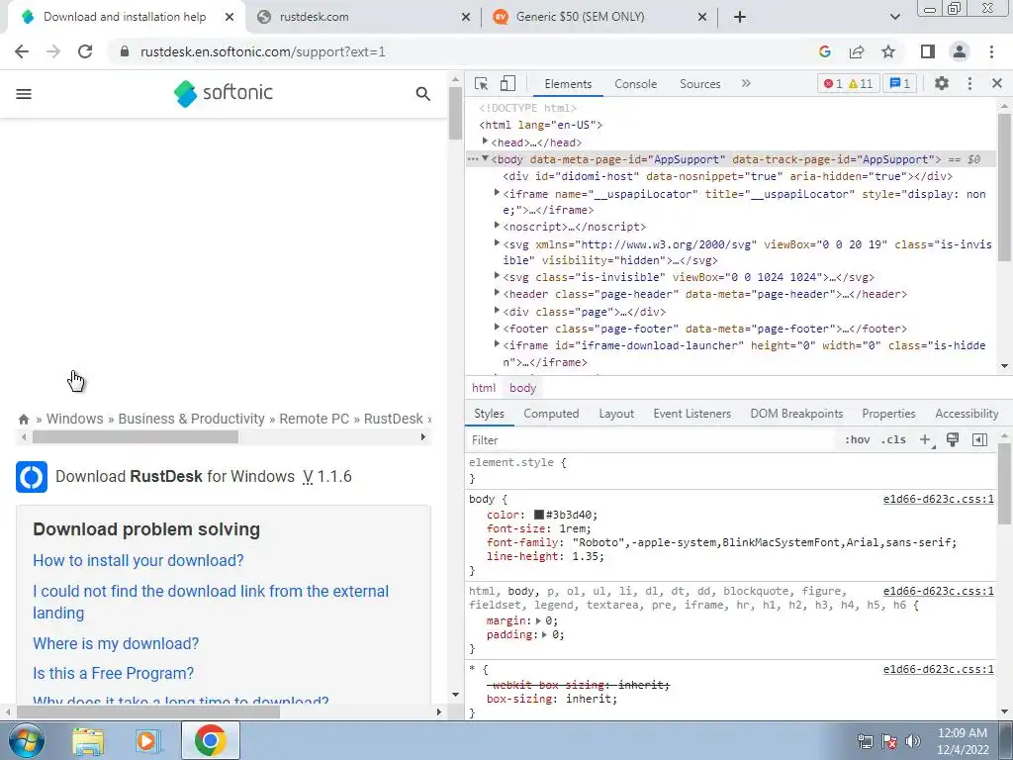The width and height of the screenshot is (1013, 760).
Task: Open e1d66-d623c.css:1 link for body rule
Action: (938, 499)
